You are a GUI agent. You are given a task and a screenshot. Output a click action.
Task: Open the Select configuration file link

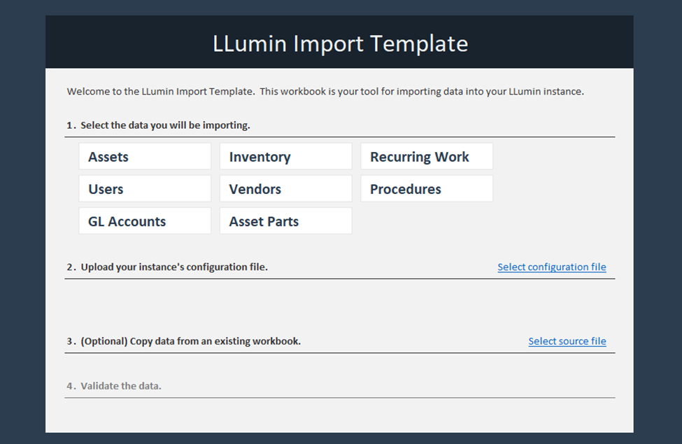pos(551,267)
